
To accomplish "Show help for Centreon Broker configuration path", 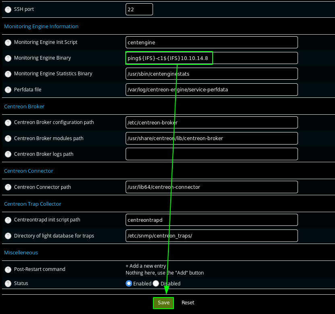I will pyautogui.click(x=8, y=122).
